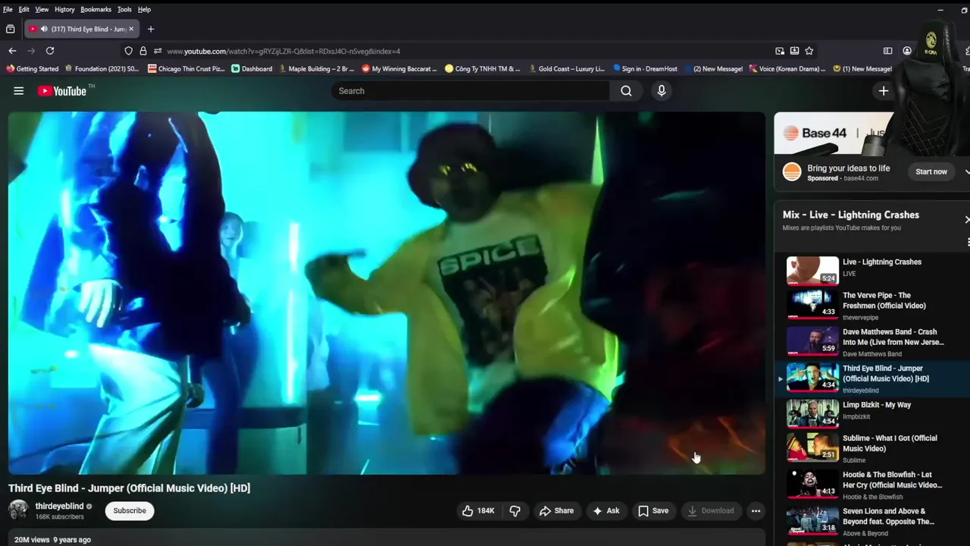Viewport: 970px width, 546px height.
Task: Play Live - Lightning Crashes from the mix
Action: coord(871,270)
